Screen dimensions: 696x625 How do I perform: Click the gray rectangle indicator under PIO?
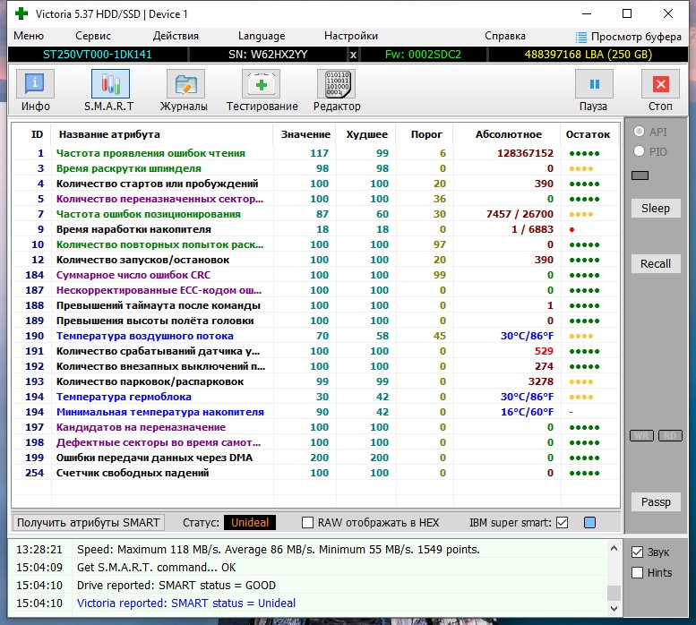(640, 176)
